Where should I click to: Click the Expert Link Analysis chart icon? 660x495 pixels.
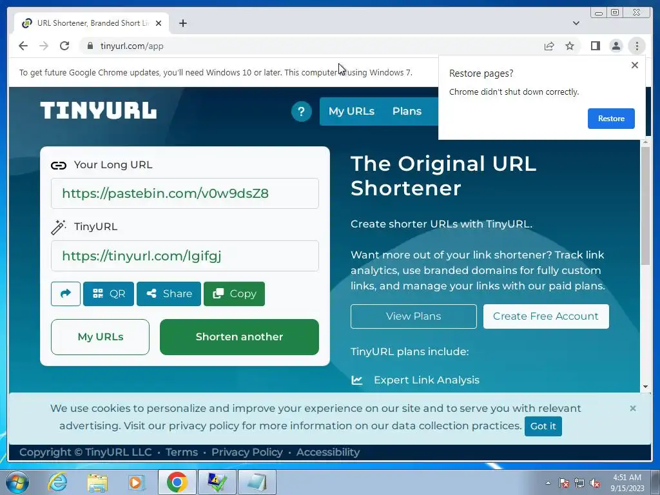(x=357, y=380)
